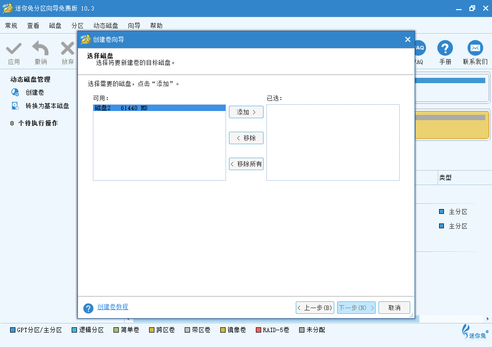Image resolution: width=492 pixels, height=347 pixels.
Task: Open the Manual (手册) question mark icon
Action: click(x=445, y=48)
